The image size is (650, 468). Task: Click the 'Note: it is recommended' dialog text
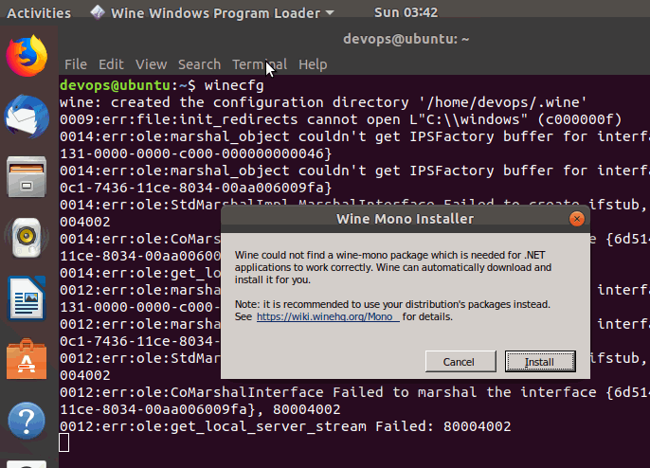pos(392,305)
